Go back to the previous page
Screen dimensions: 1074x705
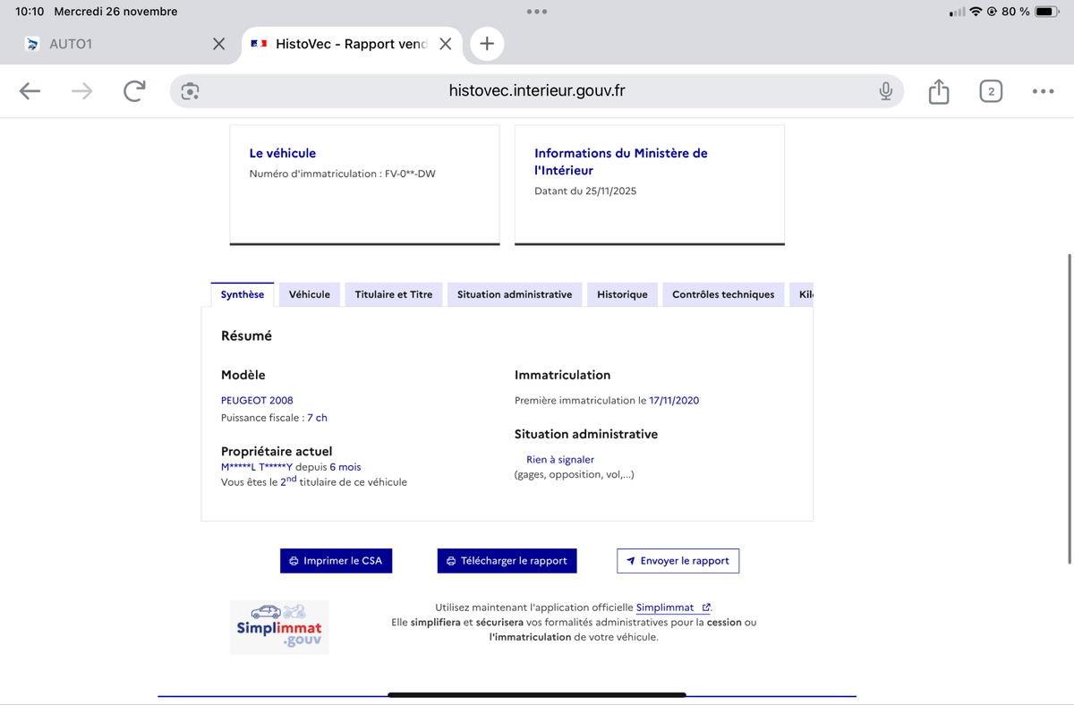point(30,91)
